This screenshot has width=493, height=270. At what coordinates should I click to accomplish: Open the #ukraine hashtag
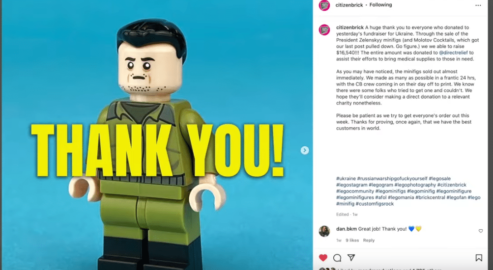tap(346, 178)
